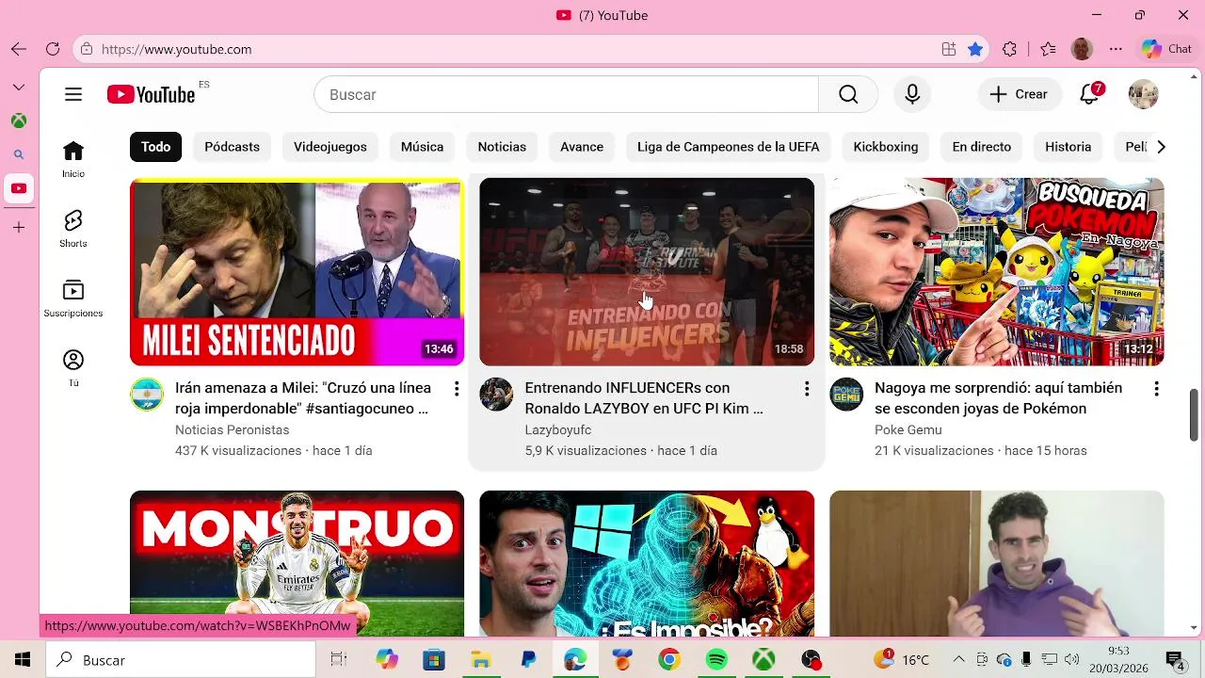Open Copilot Chat button
The image size is (1205, 678).
[x=1166, y=49]
